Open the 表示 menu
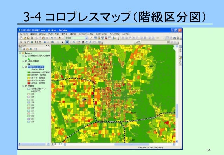The height and width of the screenshot is (155, 224). point(42,34)
